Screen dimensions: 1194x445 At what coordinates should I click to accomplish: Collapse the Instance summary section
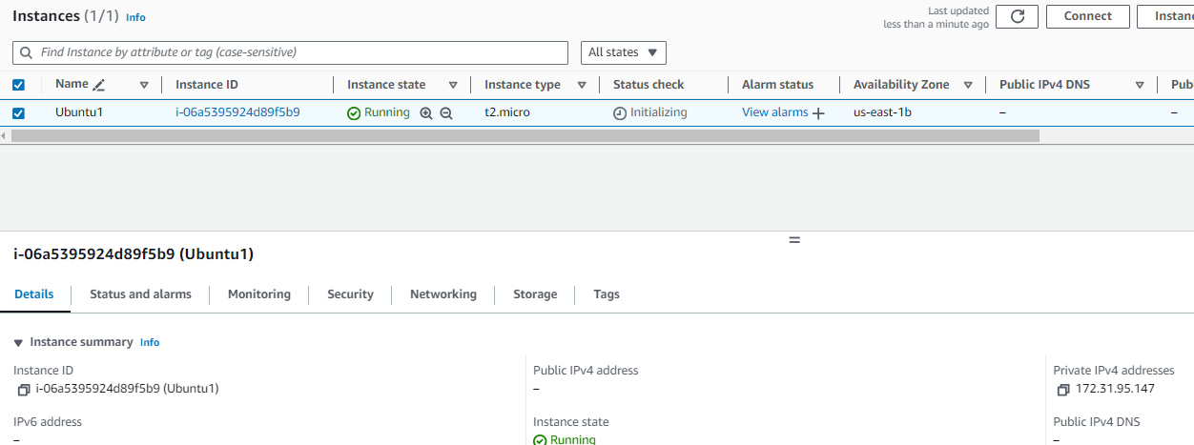[18, 343]
